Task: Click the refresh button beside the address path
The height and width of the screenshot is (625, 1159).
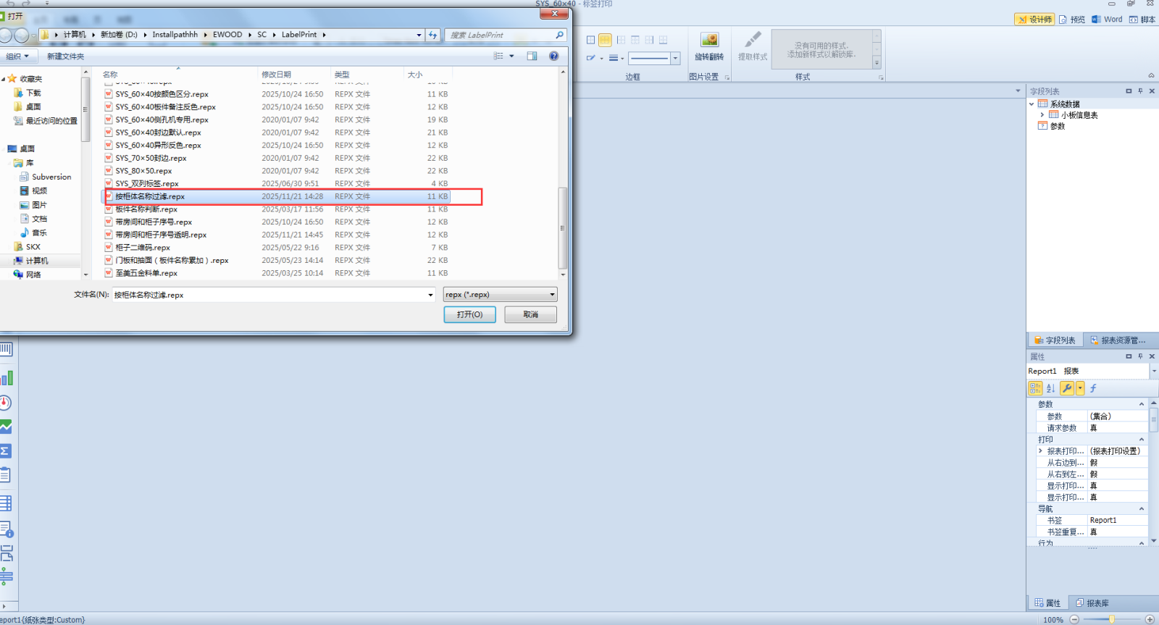Action: pos(432,35)
